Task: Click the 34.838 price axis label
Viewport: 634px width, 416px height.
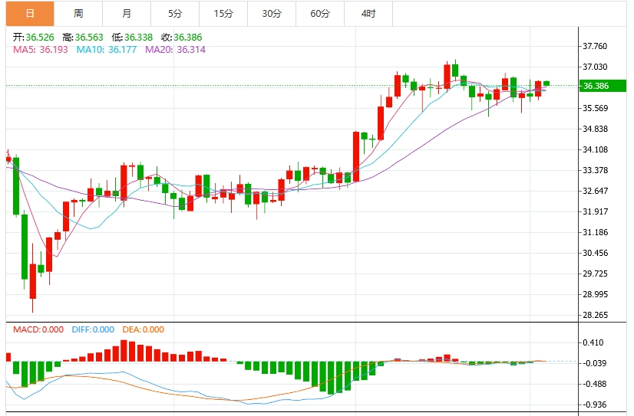Action: click(x=595, y=129)
